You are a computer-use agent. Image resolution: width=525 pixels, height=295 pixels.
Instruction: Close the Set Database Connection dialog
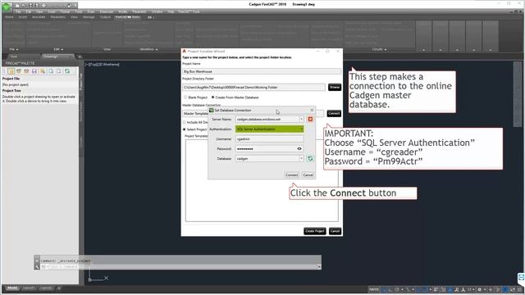point(312,110)
